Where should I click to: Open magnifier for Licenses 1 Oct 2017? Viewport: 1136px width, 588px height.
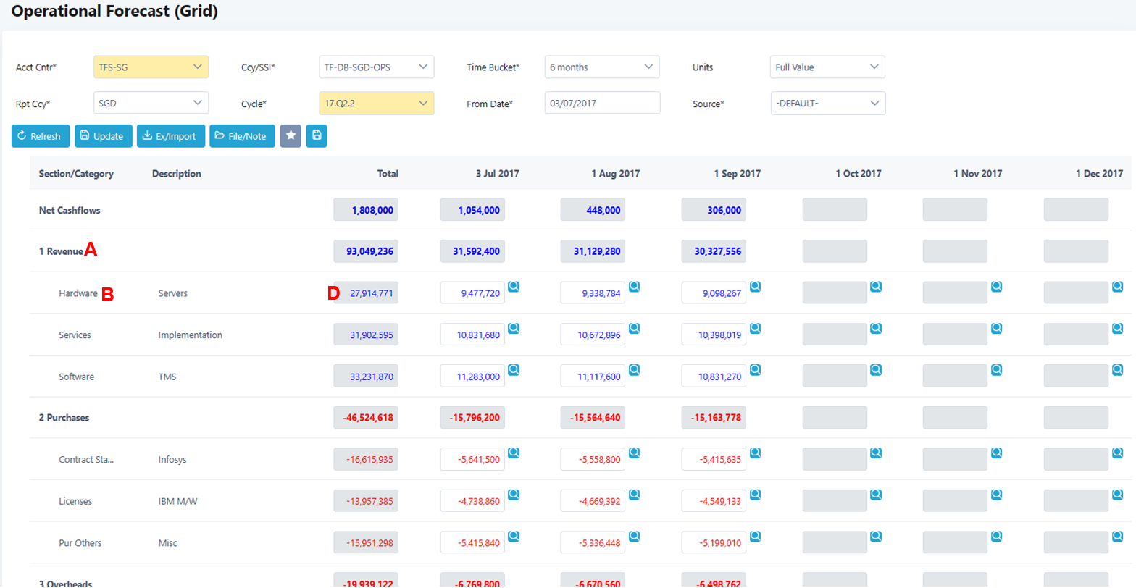[x=876, y=495]
